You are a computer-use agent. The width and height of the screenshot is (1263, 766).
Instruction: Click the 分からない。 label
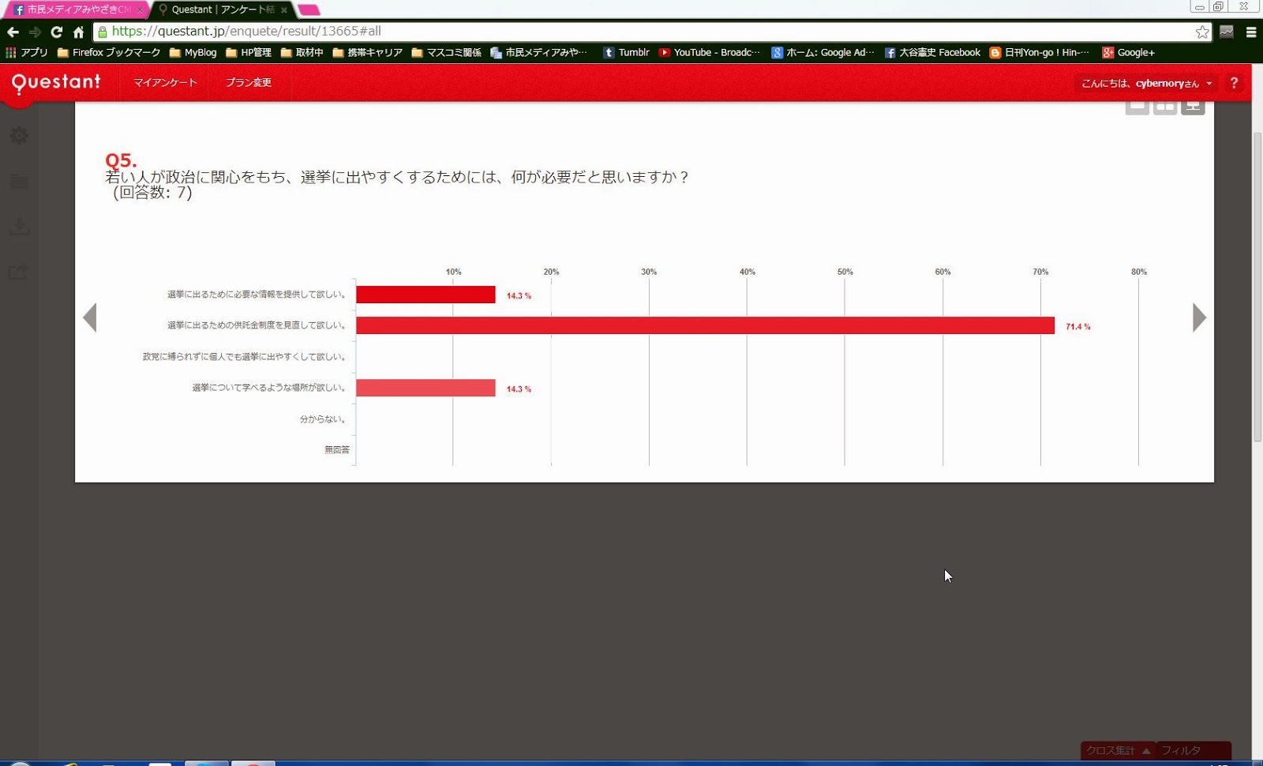324,419
